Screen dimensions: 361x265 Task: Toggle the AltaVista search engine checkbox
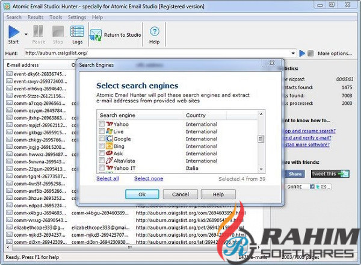coord(102,160)
